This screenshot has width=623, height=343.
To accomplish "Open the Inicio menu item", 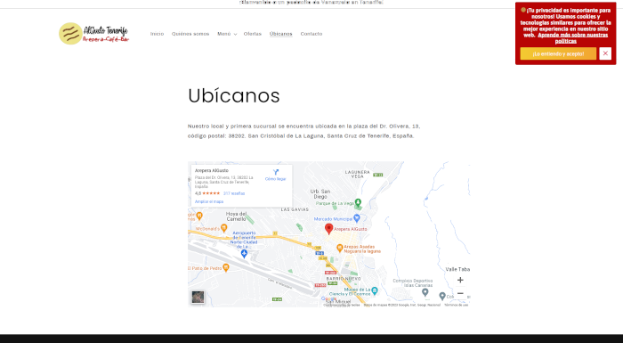I will [x=157, y=34].
